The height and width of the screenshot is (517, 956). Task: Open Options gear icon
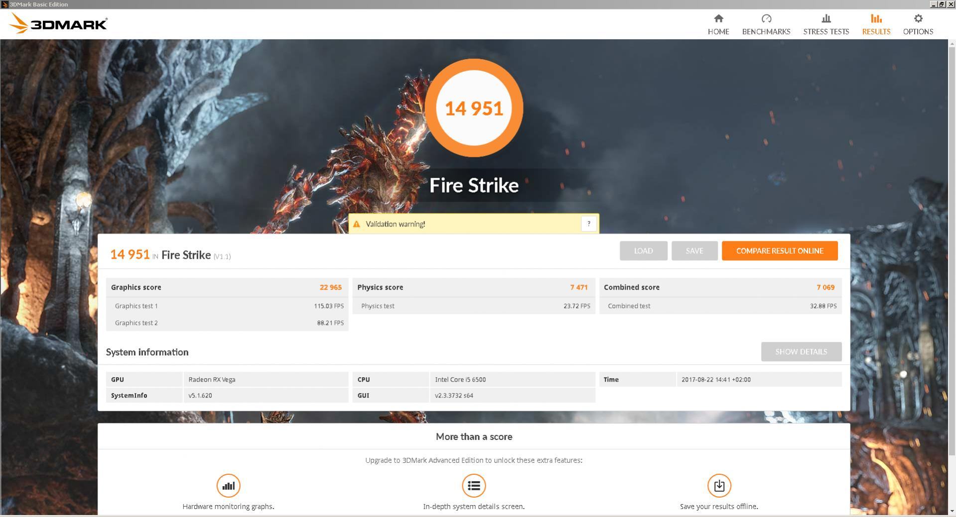point(918,19)
